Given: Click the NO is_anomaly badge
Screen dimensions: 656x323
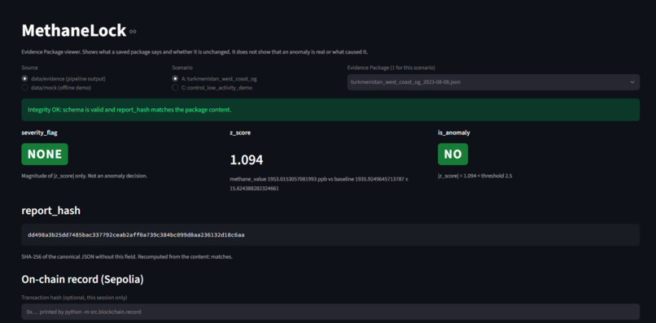Looking at the screenshot, I should point(453,154).
